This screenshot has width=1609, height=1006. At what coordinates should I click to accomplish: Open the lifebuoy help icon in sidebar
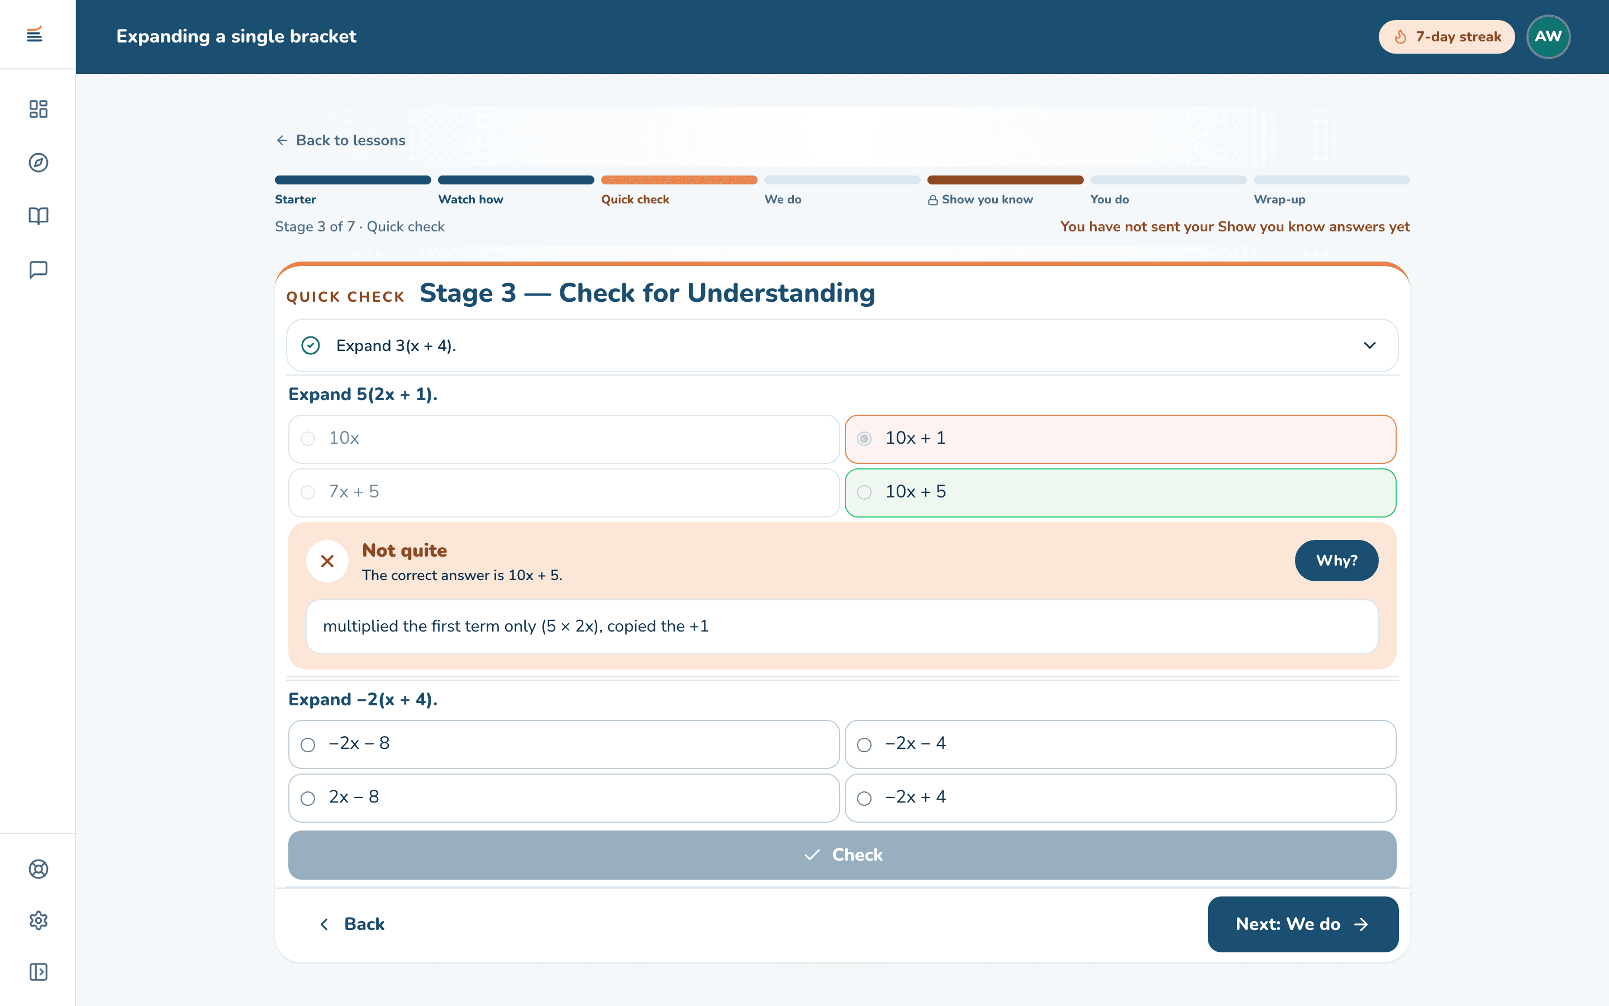(39, 869)
